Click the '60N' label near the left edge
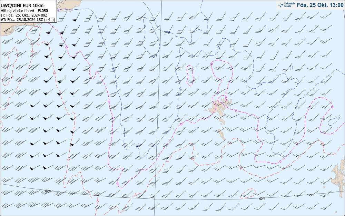The image size is (345, 216). click(48, 191)
